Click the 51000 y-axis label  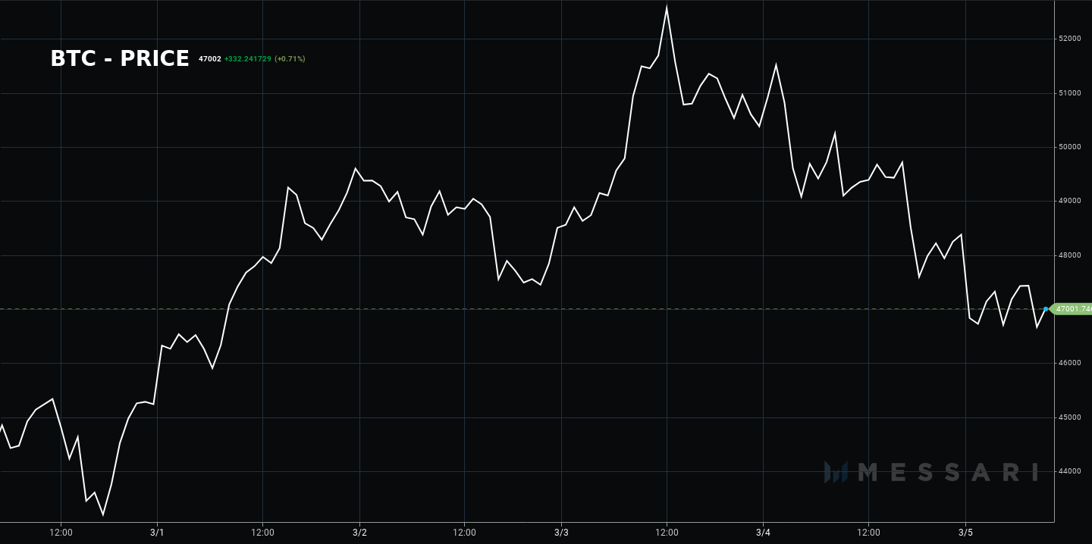tap(1069, 93)
